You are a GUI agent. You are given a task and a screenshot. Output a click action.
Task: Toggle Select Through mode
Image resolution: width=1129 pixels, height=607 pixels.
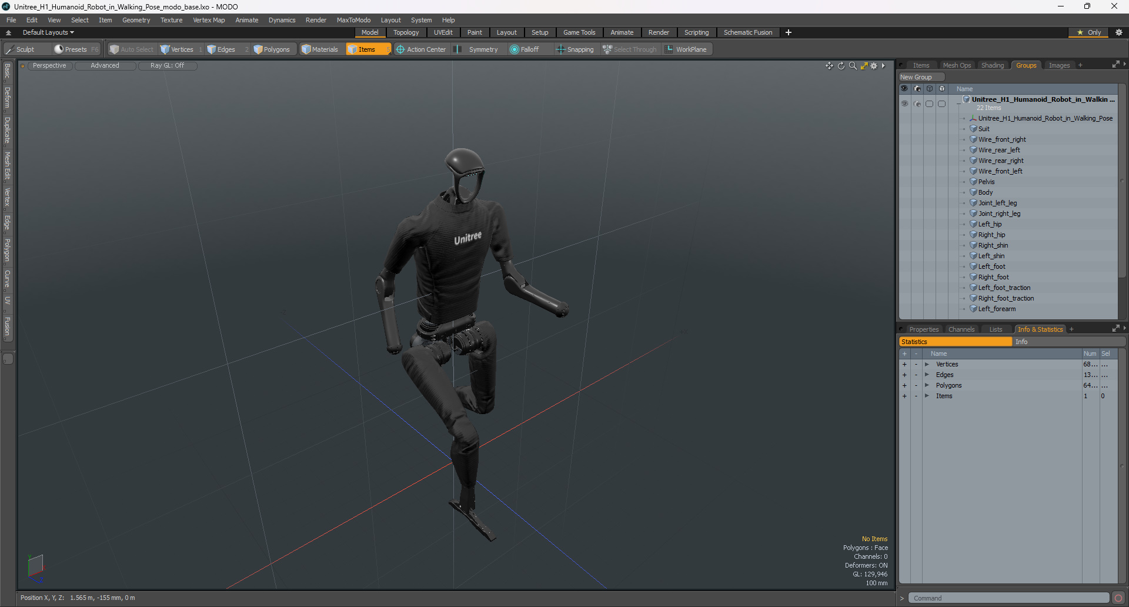coord(630,49)
